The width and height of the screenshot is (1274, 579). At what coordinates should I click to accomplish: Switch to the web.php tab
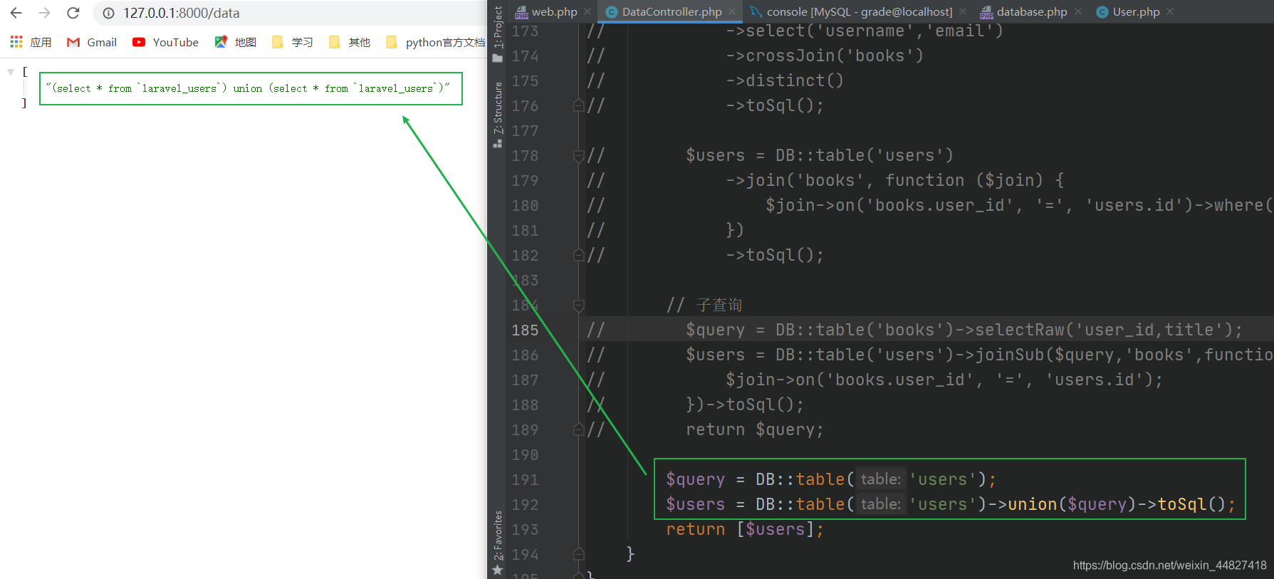pyautogui.click(x=546, y=11)
